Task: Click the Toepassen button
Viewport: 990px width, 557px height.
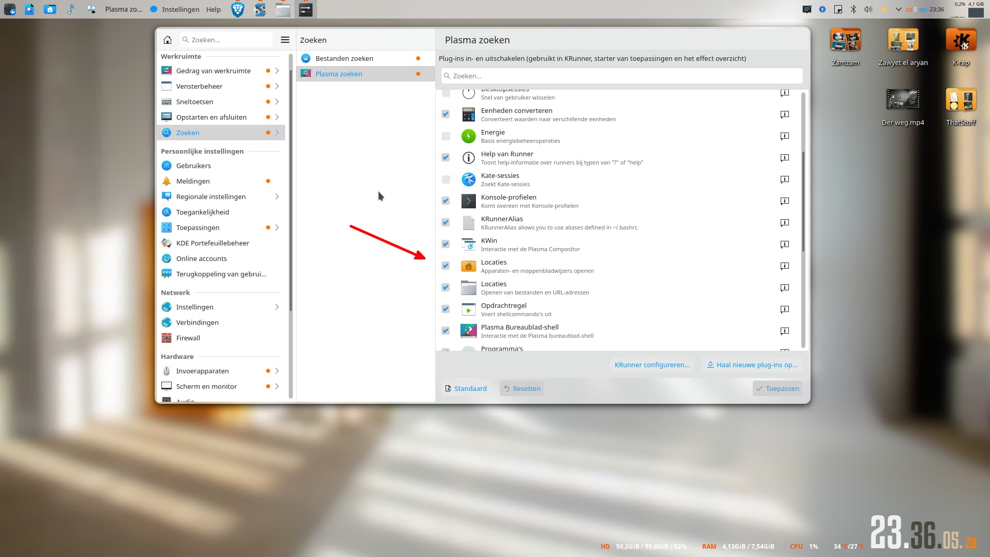Action: (778, 388)
